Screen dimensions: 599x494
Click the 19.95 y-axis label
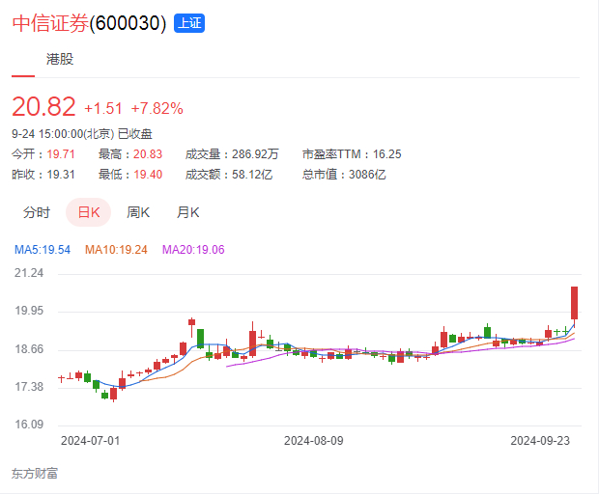[x=29, y=311]
